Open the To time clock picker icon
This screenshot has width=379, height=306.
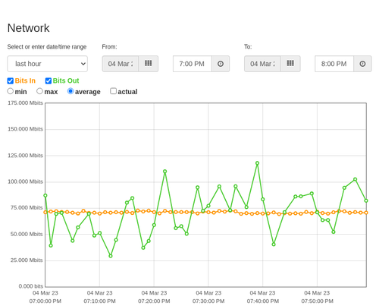coord(362,64)
